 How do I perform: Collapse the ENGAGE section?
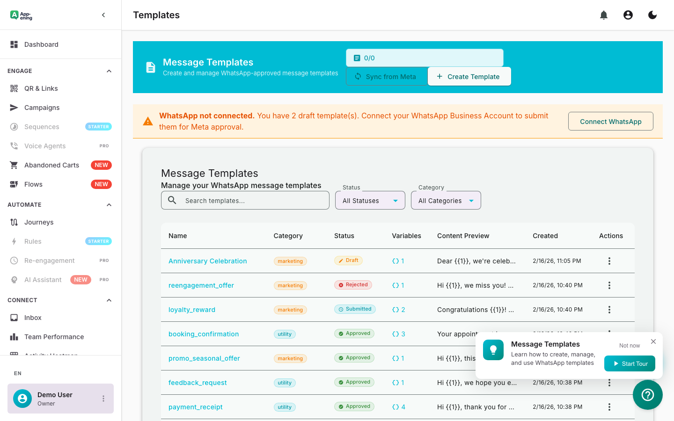[x=109, y=71]
